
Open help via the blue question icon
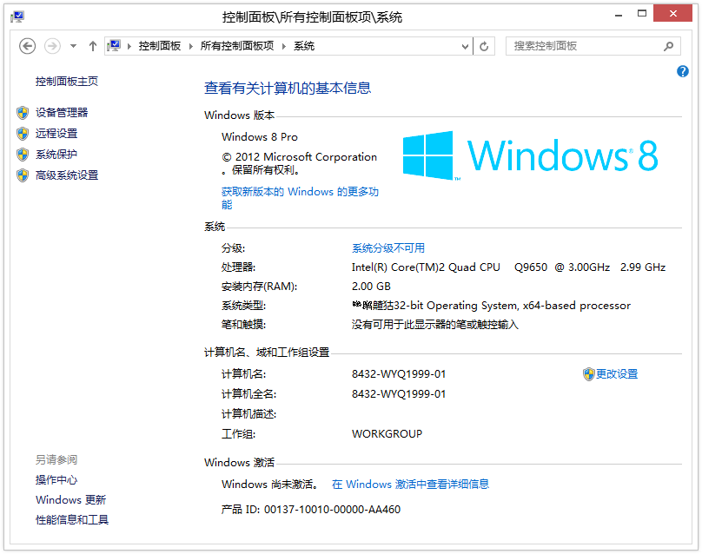pos(682,71)
